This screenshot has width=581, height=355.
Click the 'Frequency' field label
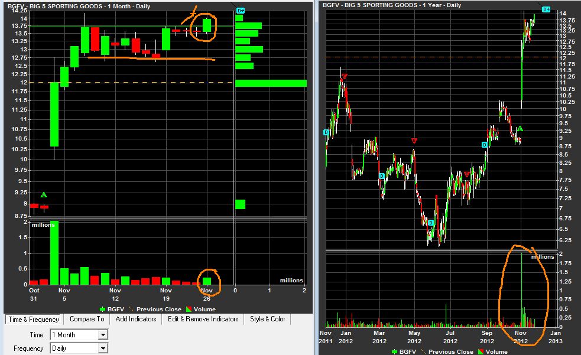point(28,349)
